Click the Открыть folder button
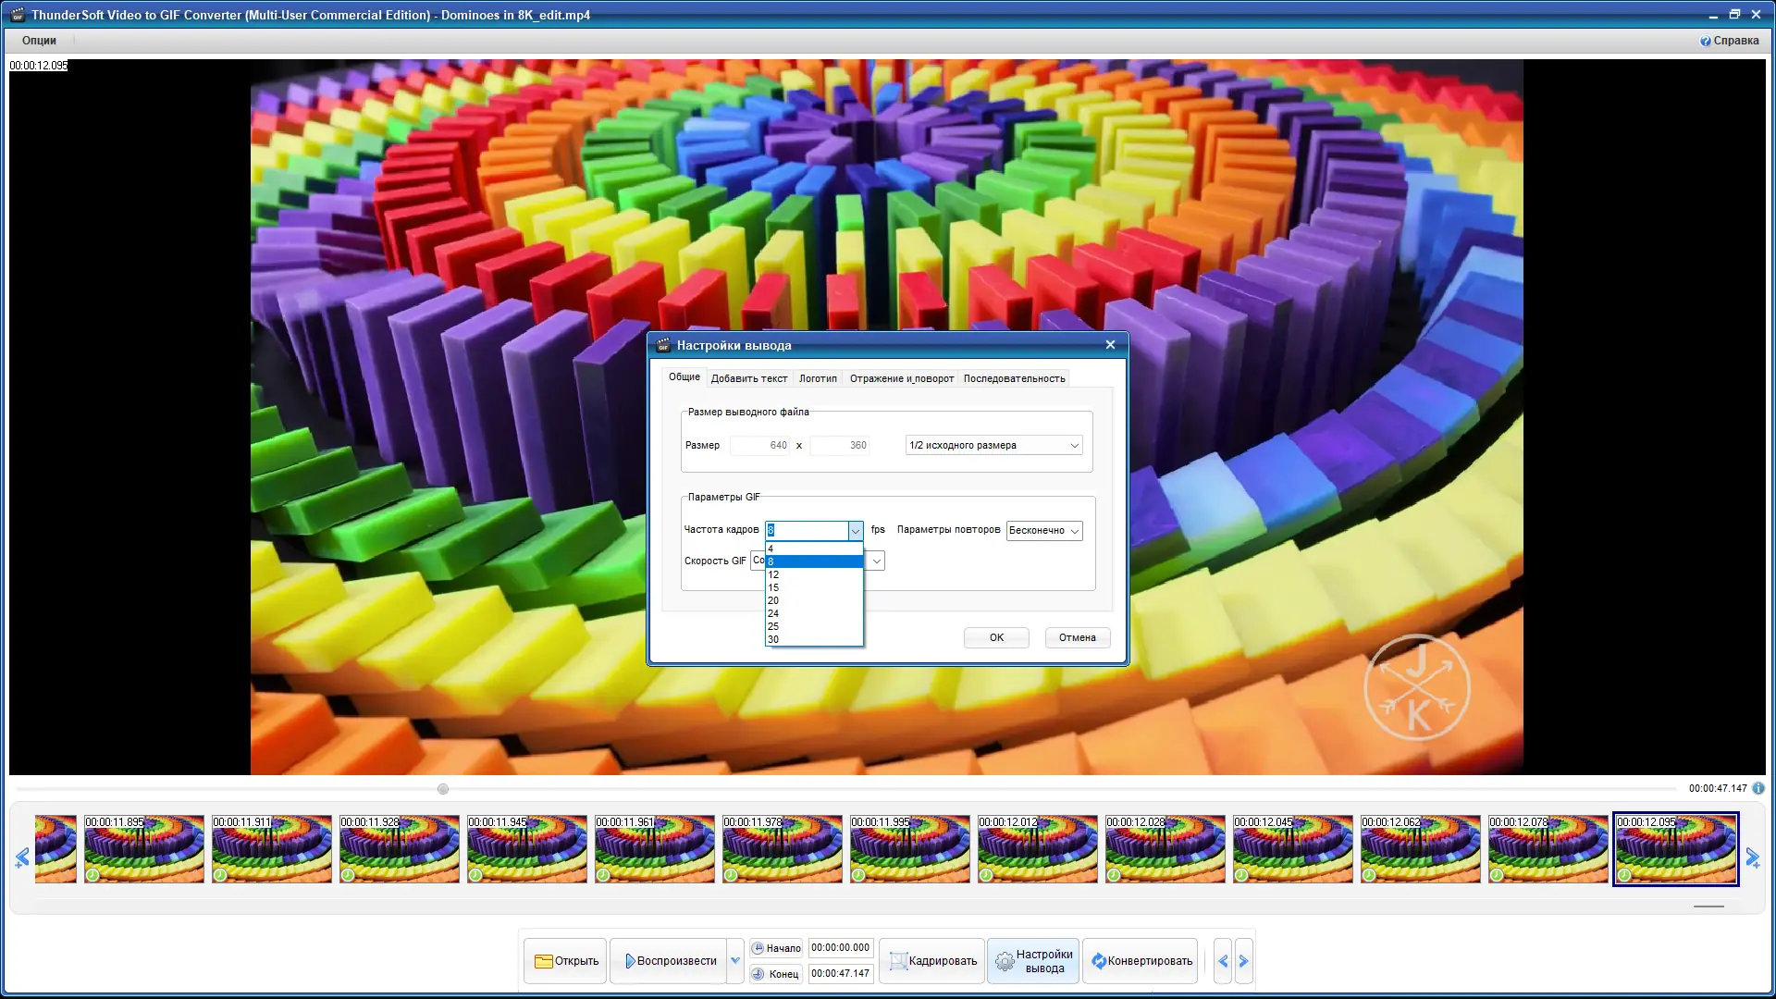 (x=565, y=960)
